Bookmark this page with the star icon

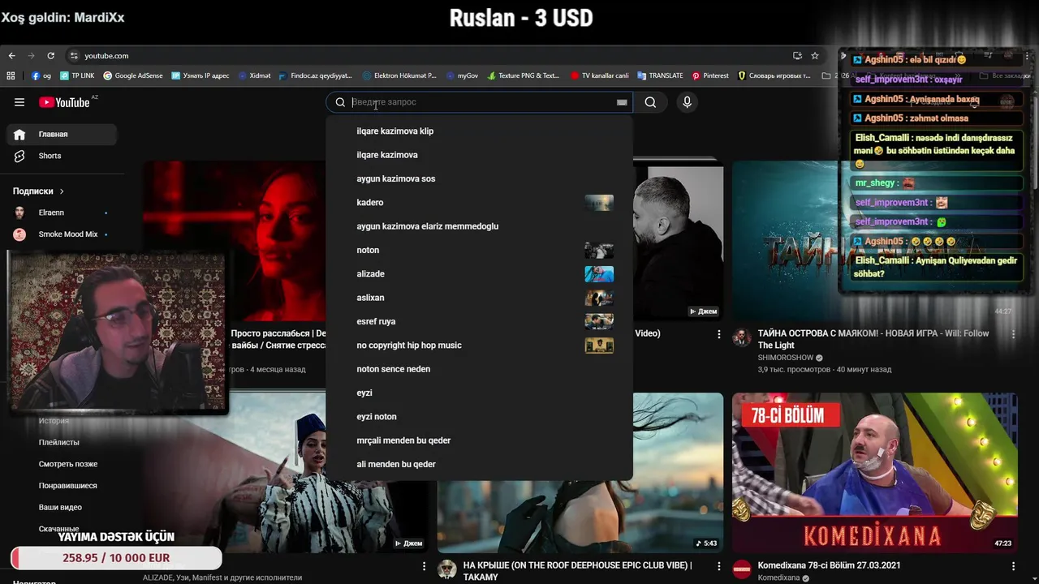pos(815,56)
